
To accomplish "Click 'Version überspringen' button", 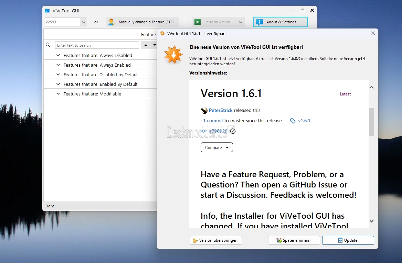I will 215,240.
